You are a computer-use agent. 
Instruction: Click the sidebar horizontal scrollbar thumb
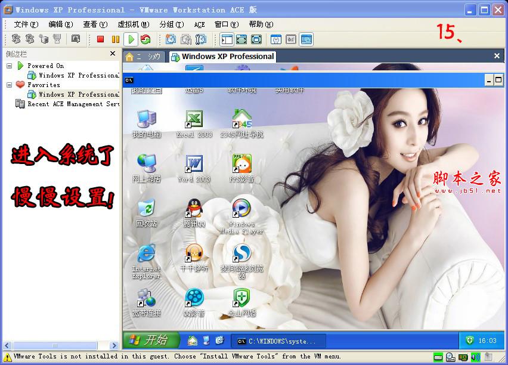(x=55, y=345)
